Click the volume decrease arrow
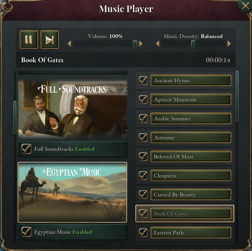Screen dimensions: 252x251 pos(69,44)
